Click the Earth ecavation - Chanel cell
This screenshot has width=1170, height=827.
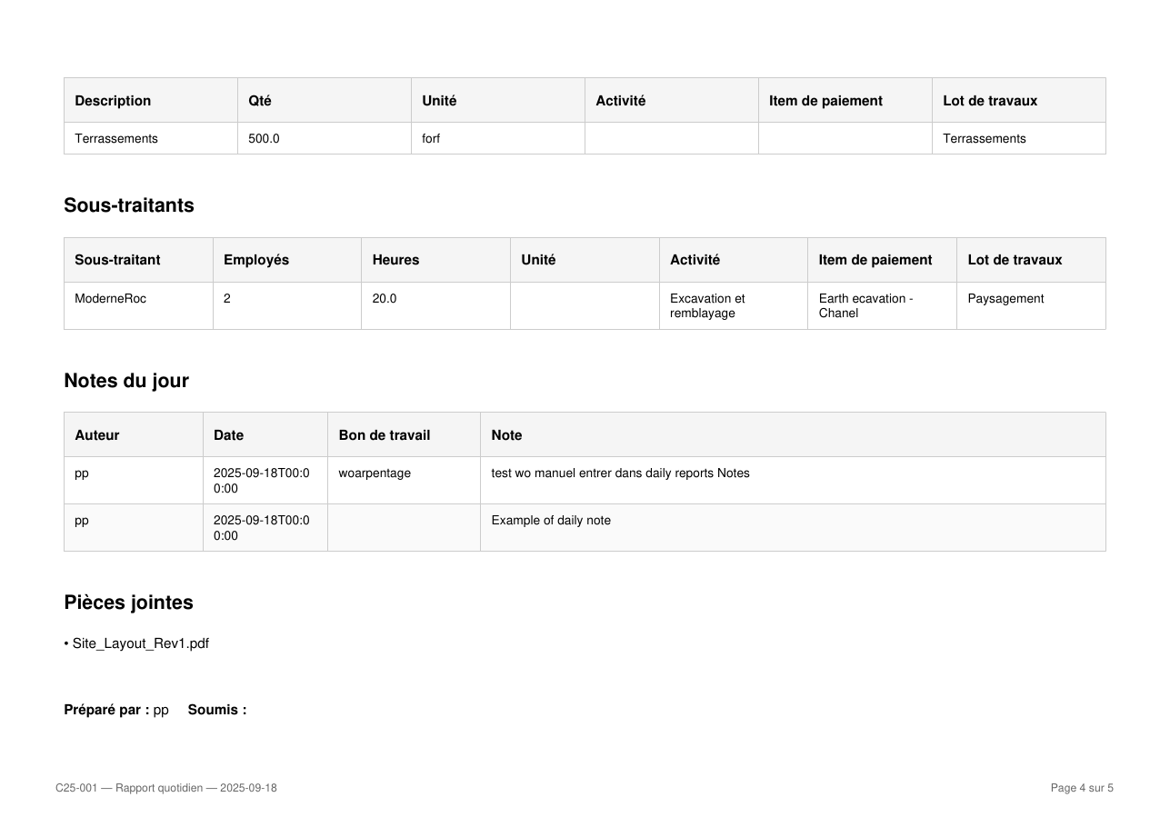(x=882, y=305)
